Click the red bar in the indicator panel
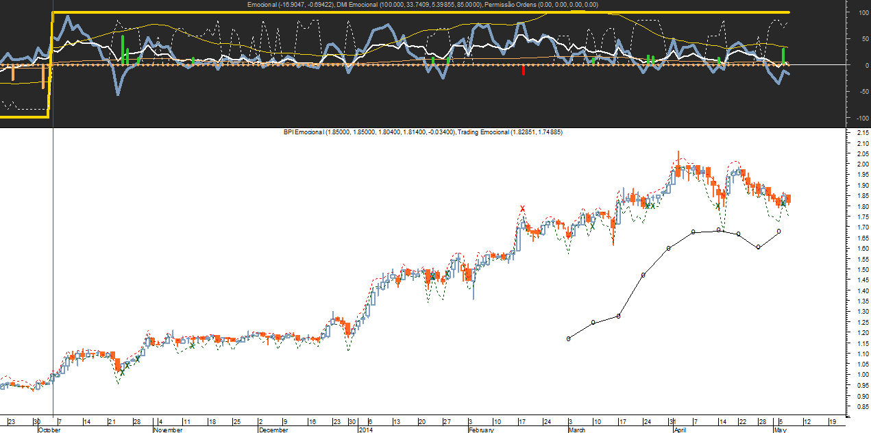Screen dimensions: 871x433 point(524,69)
